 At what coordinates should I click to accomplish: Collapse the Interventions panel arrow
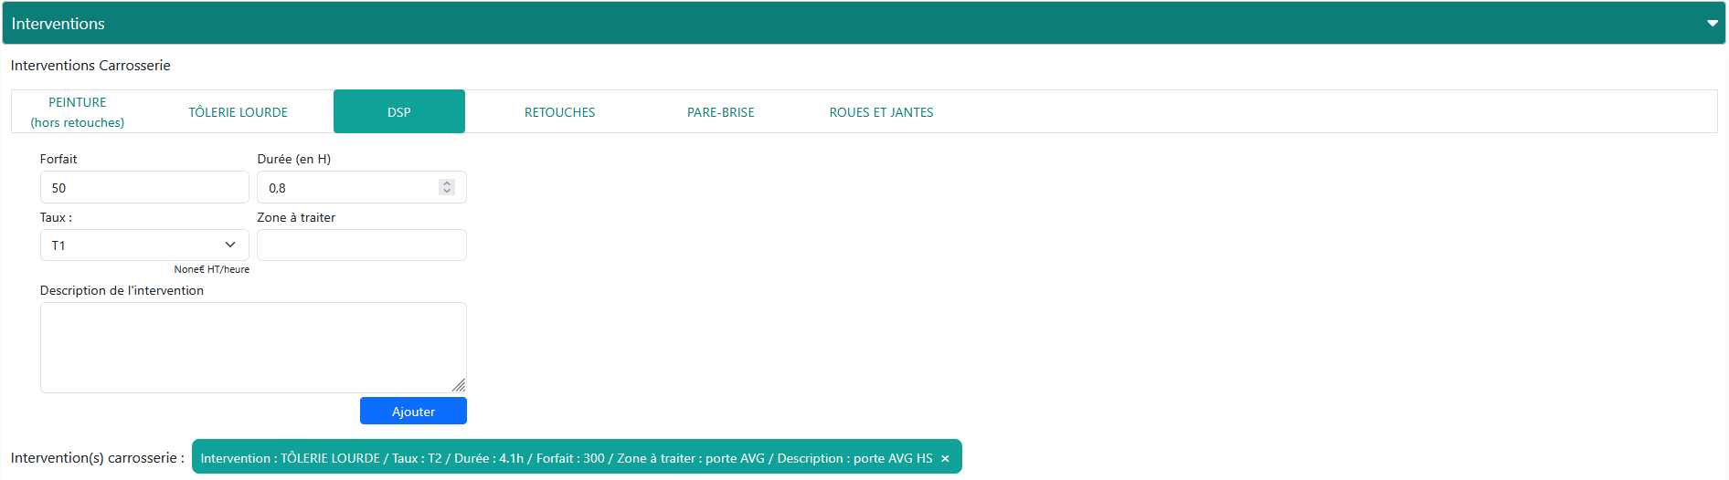coord(1712,24)
